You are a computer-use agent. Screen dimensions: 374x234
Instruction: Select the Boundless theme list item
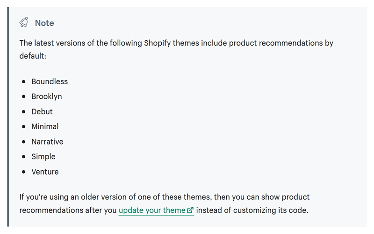tap(50, 81)
